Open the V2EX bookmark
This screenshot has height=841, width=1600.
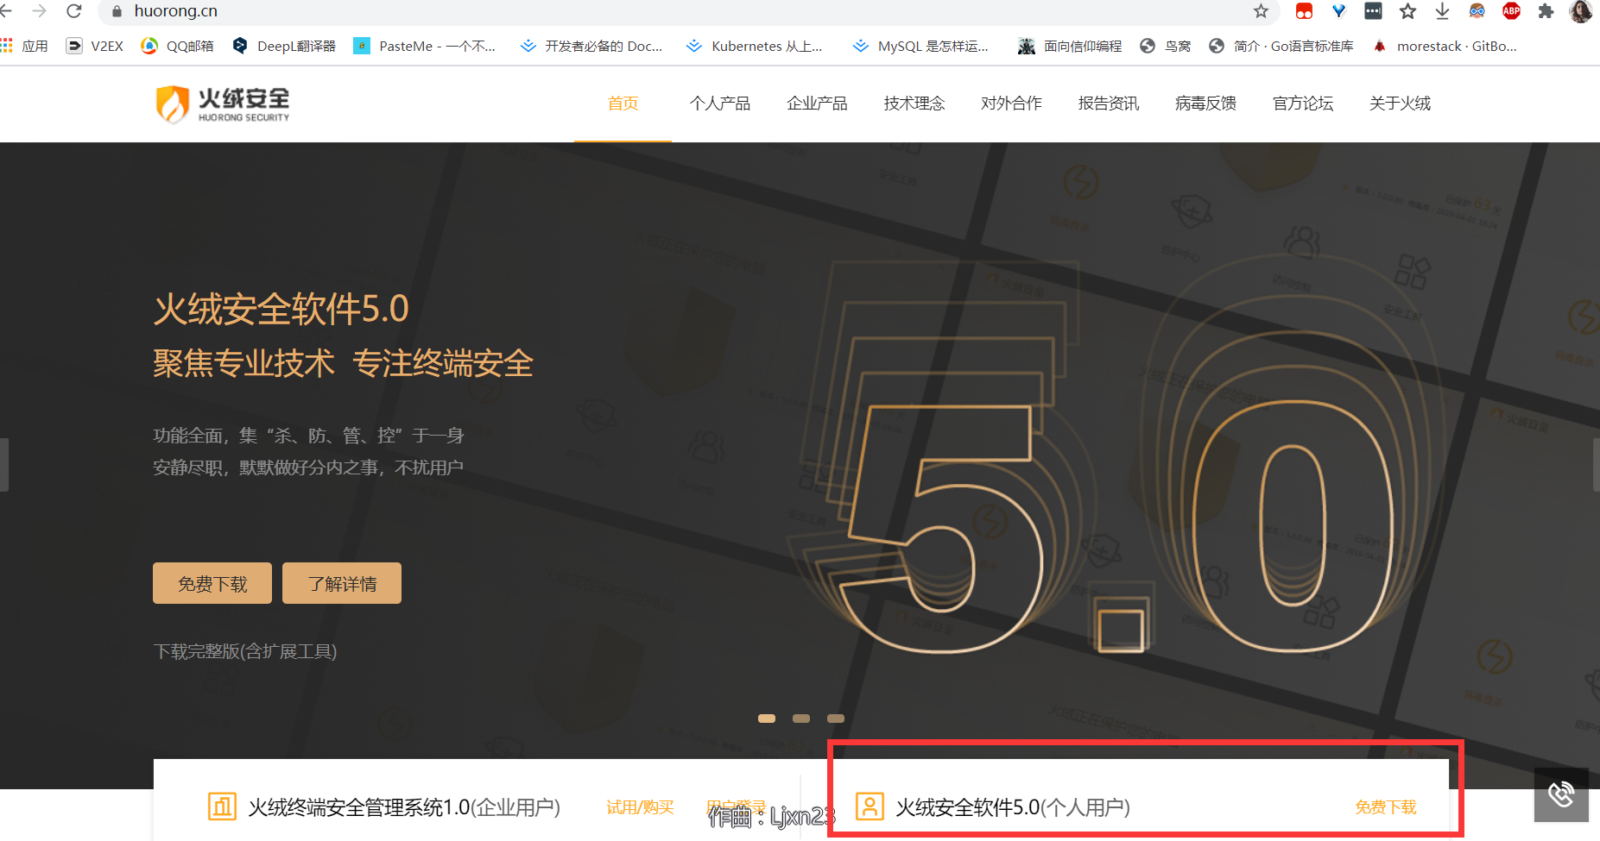click(95, 46)
